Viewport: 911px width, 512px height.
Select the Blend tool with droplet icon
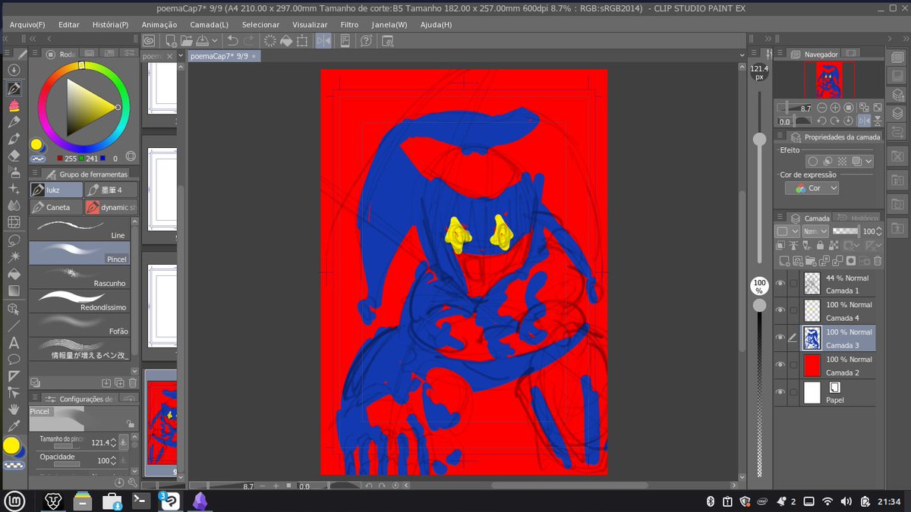(14, 206)
